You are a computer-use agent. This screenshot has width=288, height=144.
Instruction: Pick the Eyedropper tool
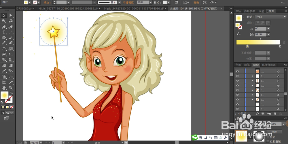pyautogui.click(x=4, y=71)
